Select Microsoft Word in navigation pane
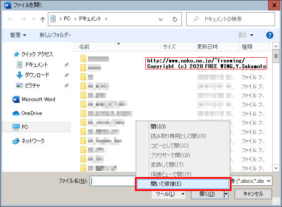This screenshot has height=207, width=282. [x=38, y=99]
